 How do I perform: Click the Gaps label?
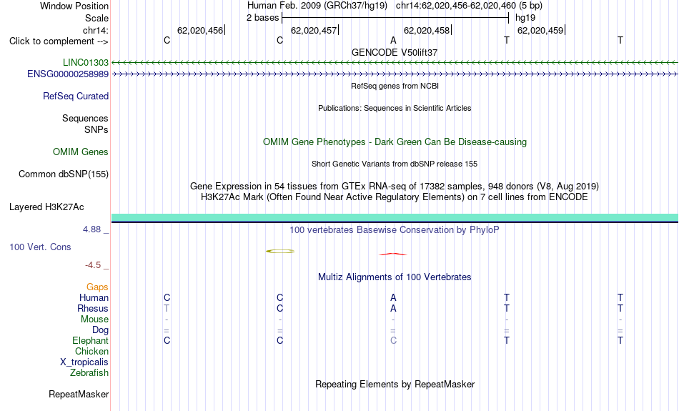(x=97, y=287)
